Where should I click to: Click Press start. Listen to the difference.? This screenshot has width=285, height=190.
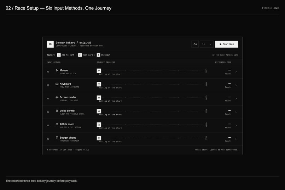pos(216,150)
